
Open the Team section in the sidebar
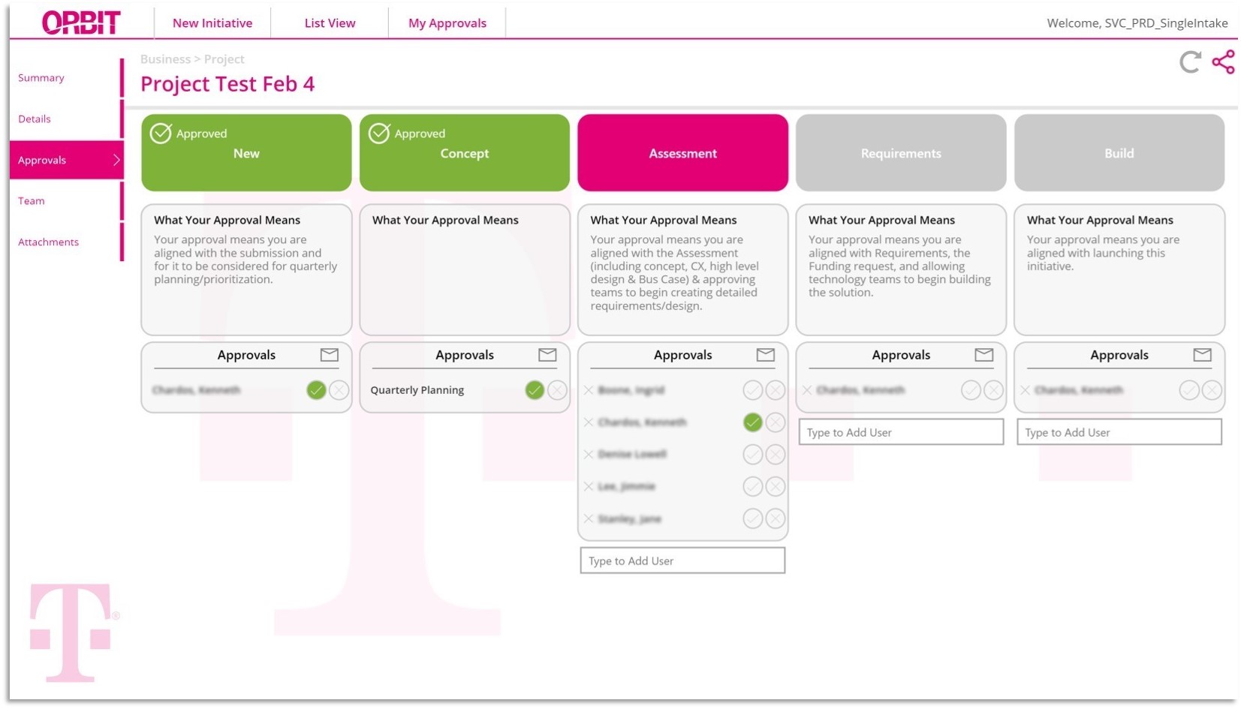[x=31, y=200]
